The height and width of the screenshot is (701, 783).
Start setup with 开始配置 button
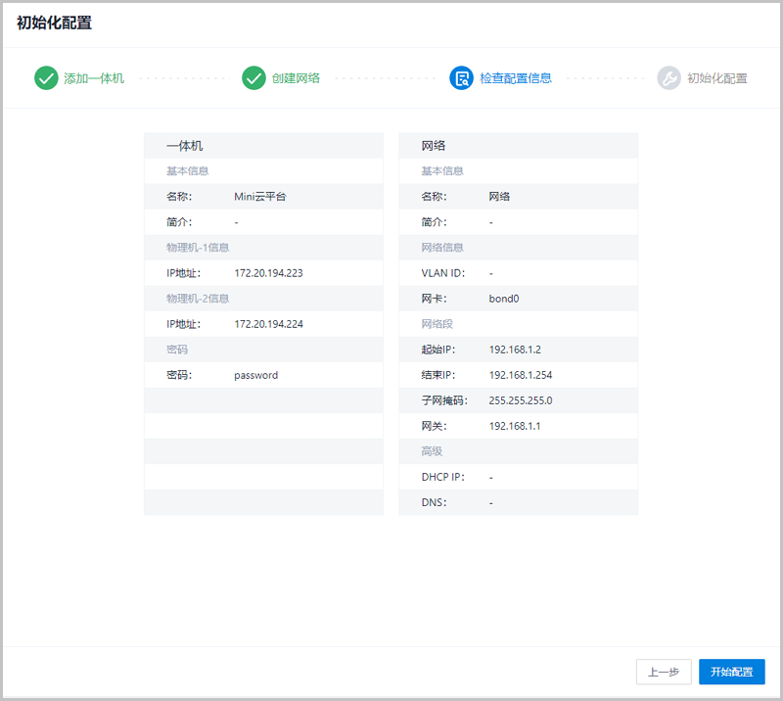tap(732, 672)
